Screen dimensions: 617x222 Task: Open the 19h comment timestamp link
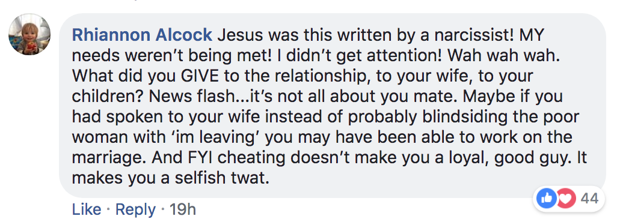tap(183, 209)
